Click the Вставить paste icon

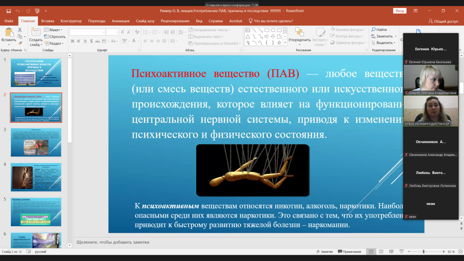tap(9, 32)
